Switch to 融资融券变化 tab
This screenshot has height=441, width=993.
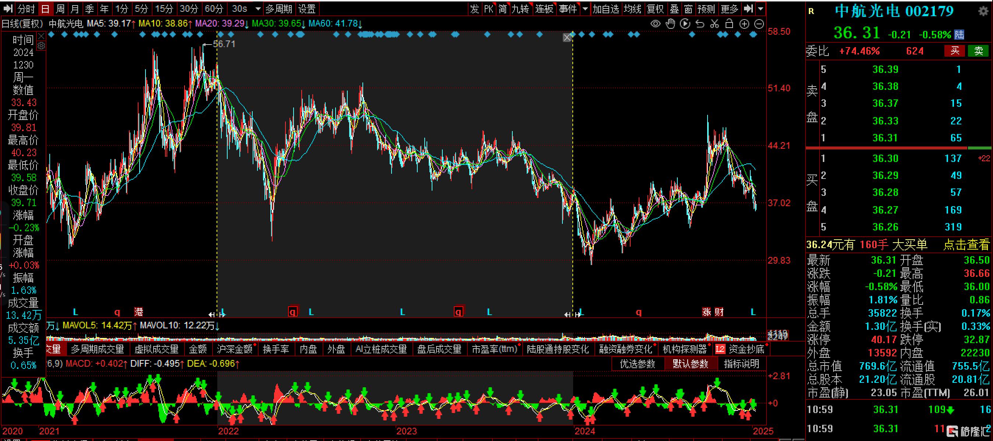(626, 349)
